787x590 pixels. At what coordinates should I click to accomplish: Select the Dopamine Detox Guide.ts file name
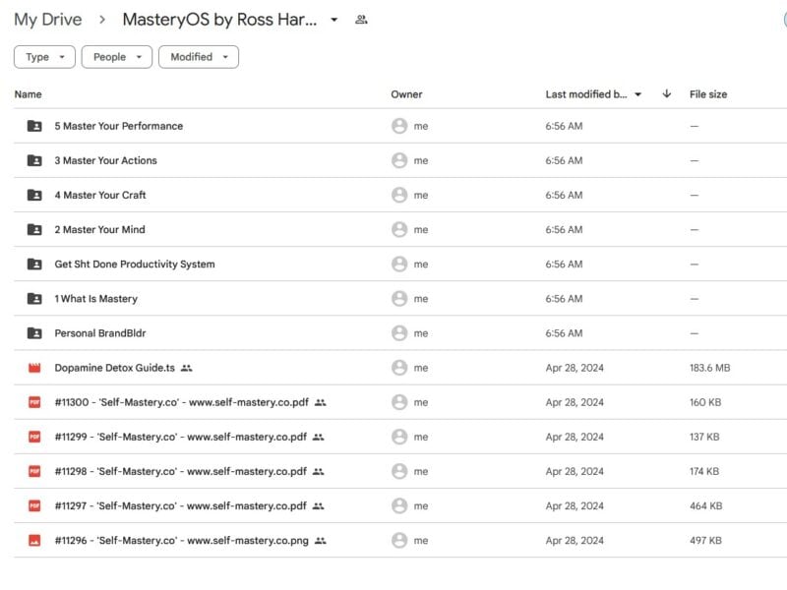(115, 368)
